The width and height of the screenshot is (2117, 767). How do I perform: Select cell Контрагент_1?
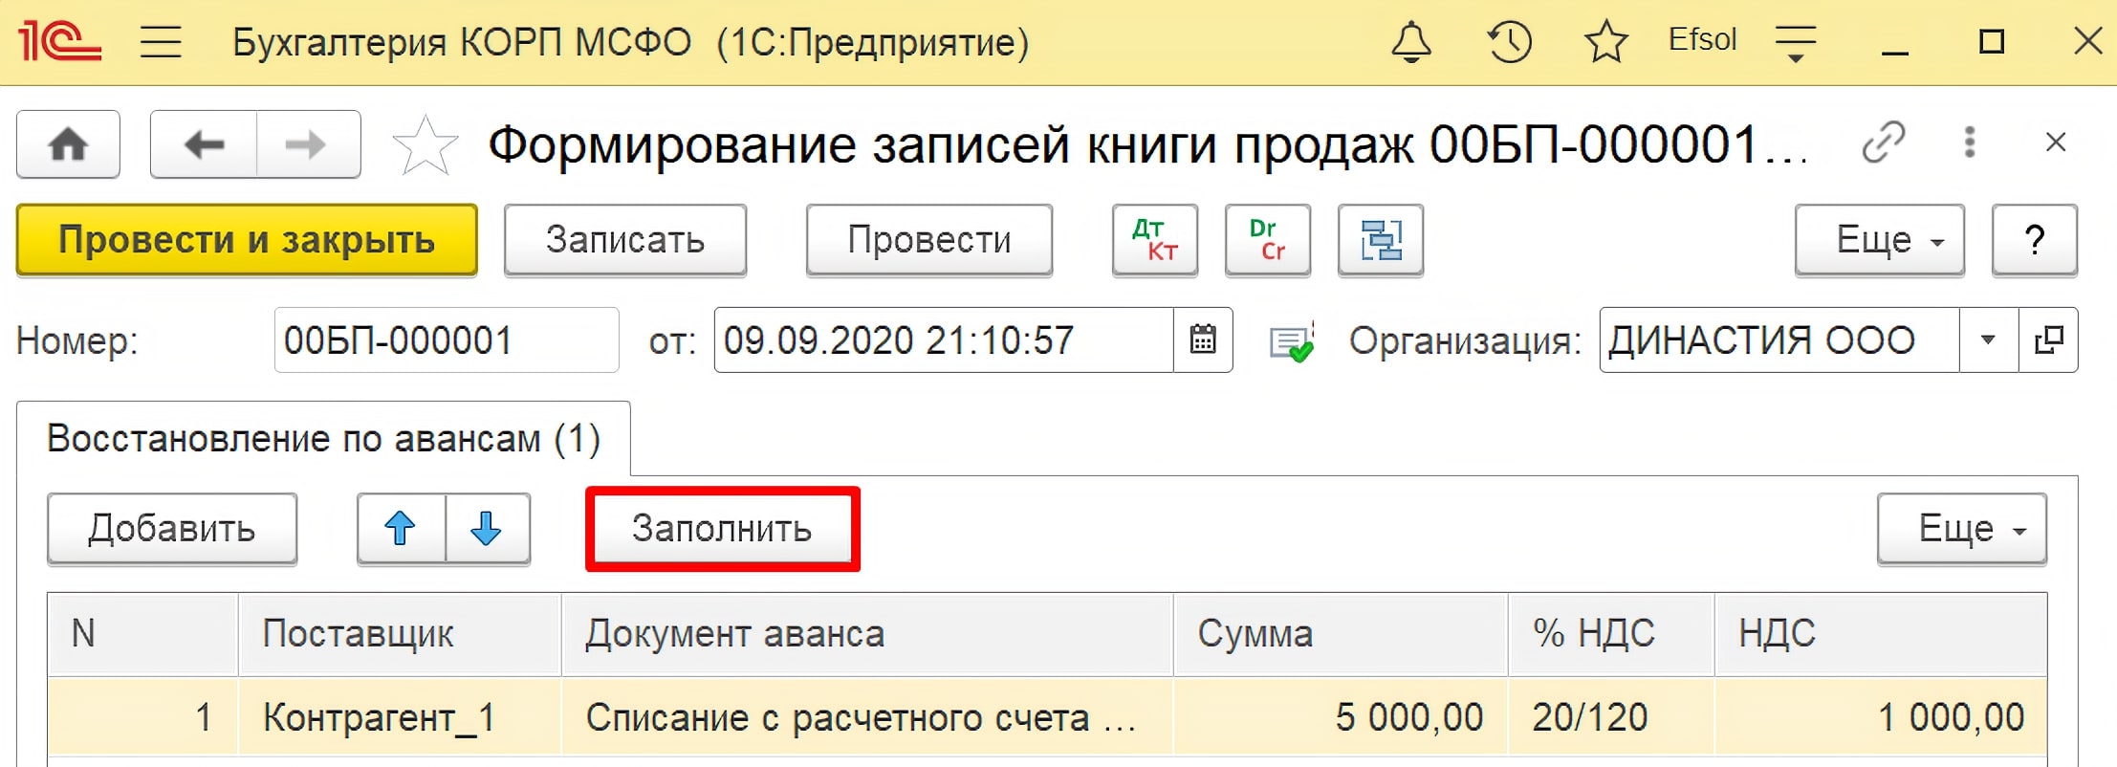(400, 717)
